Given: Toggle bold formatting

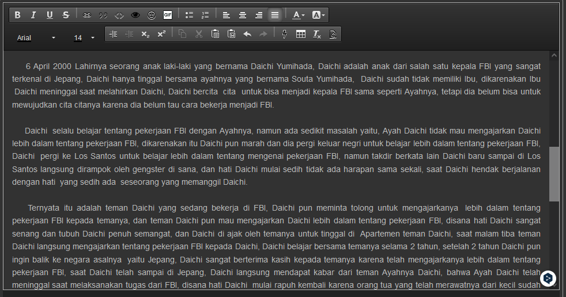Looking at the screenshot, I should (x=17, y=15).
